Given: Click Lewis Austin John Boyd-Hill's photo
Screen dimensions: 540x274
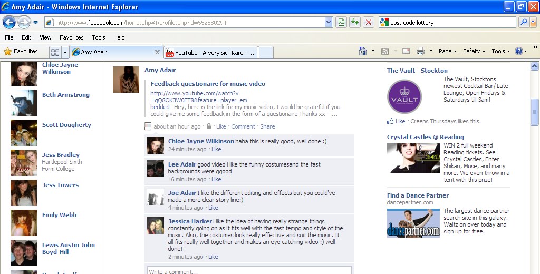Looking at the screenshot, I should tap(23, 253).
